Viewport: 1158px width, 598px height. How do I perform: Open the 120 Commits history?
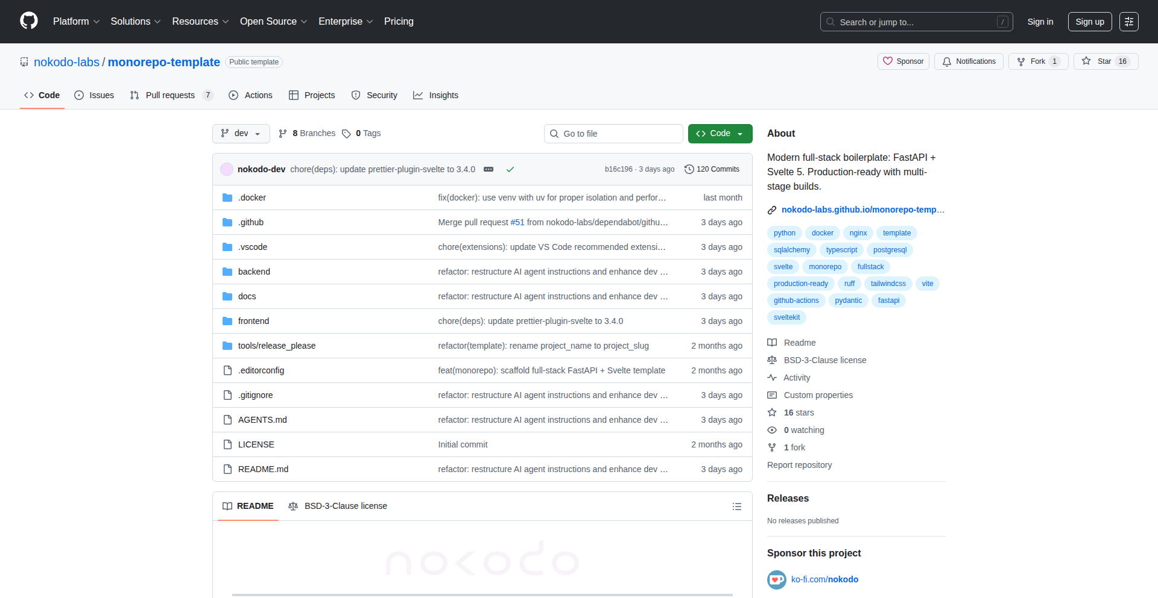click(x=712, y=169)
